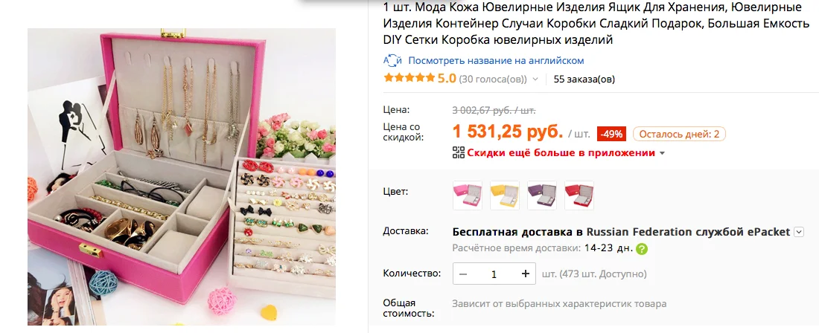Expand the app discounts dropdown triangle

point(663,153)
